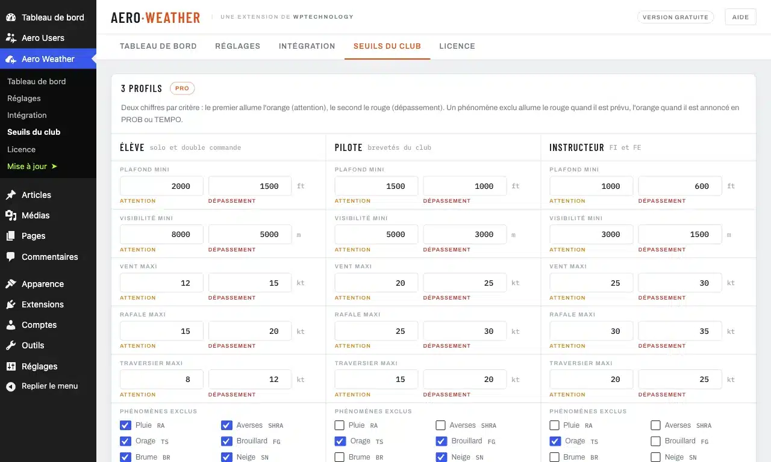This screenshot has width=771, height=462.
Task: Open the Intégration tab
Action: tap(307, 46)
